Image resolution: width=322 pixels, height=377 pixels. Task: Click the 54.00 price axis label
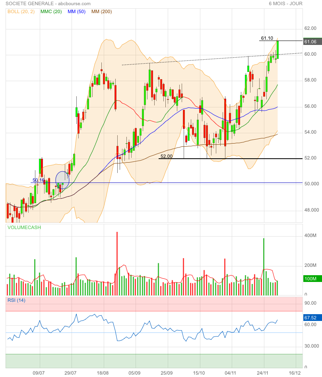tap(310, 132)
